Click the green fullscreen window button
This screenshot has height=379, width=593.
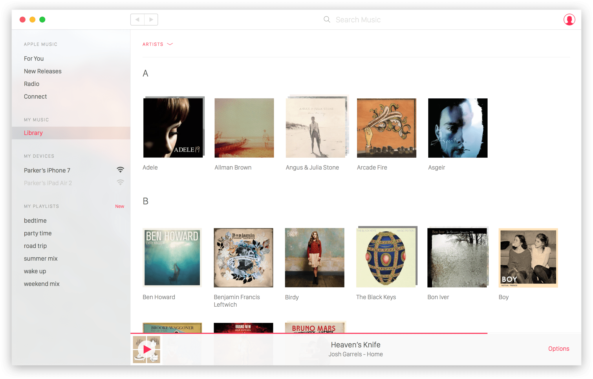click(x=42, y=19)
